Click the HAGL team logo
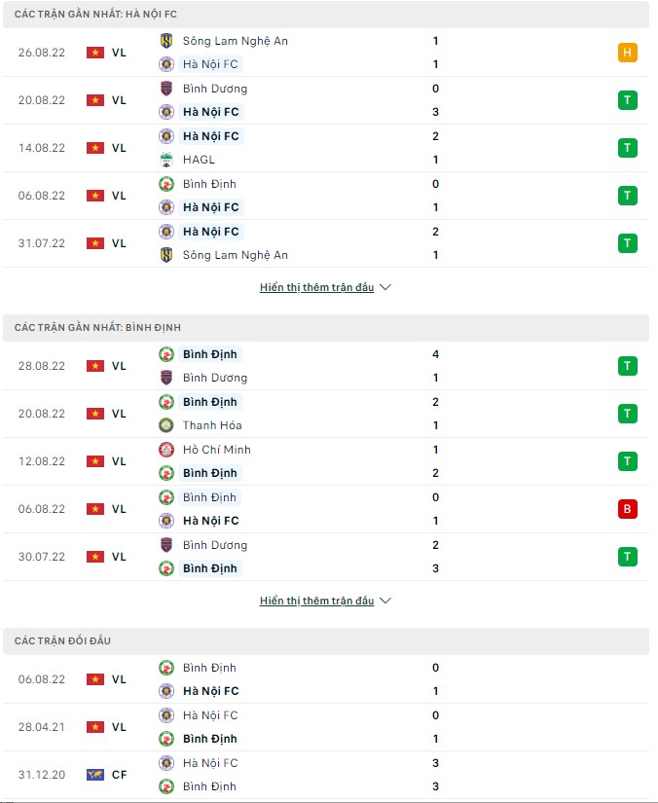Image resolution: width=658 pixels, height=803 pixels. 165,160
